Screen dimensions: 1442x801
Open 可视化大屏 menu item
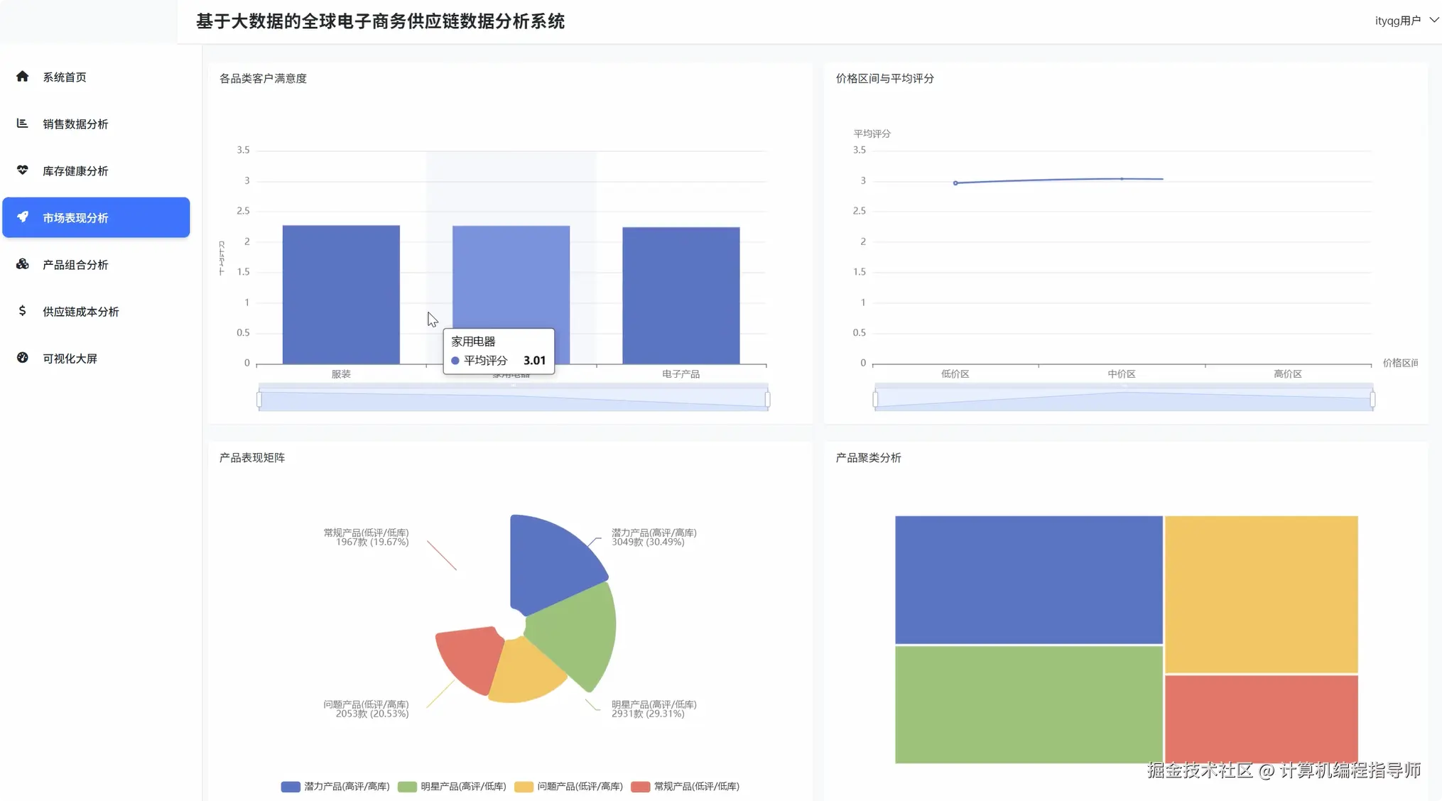click(x=70, y=359)
